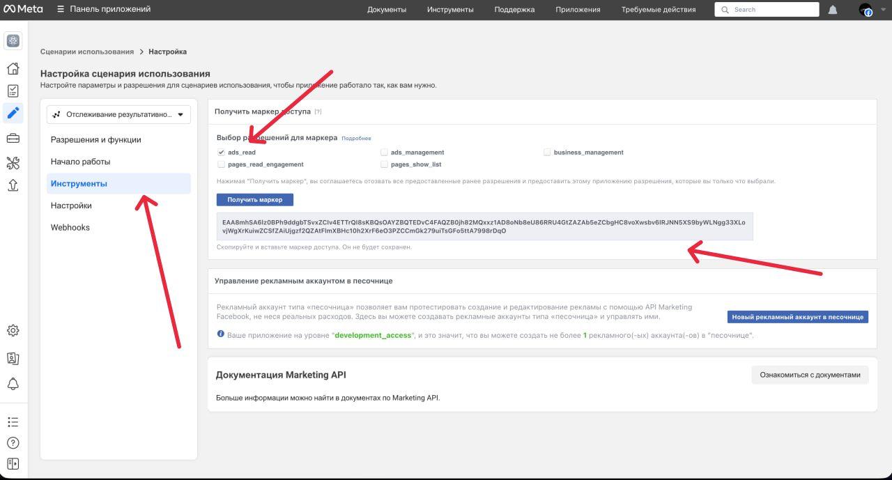Click "Новый рекламный аккаунт в песочнице" button
This screenshot has width=892, height=480.
797,317
